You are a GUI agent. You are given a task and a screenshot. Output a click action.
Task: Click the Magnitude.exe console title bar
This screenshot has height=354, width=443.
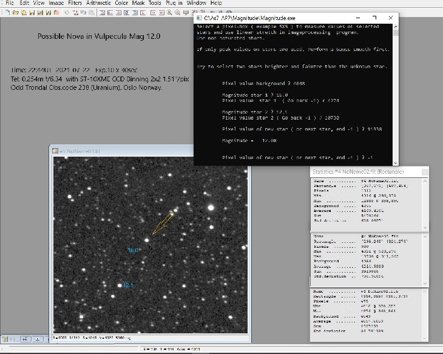(291, 18)
